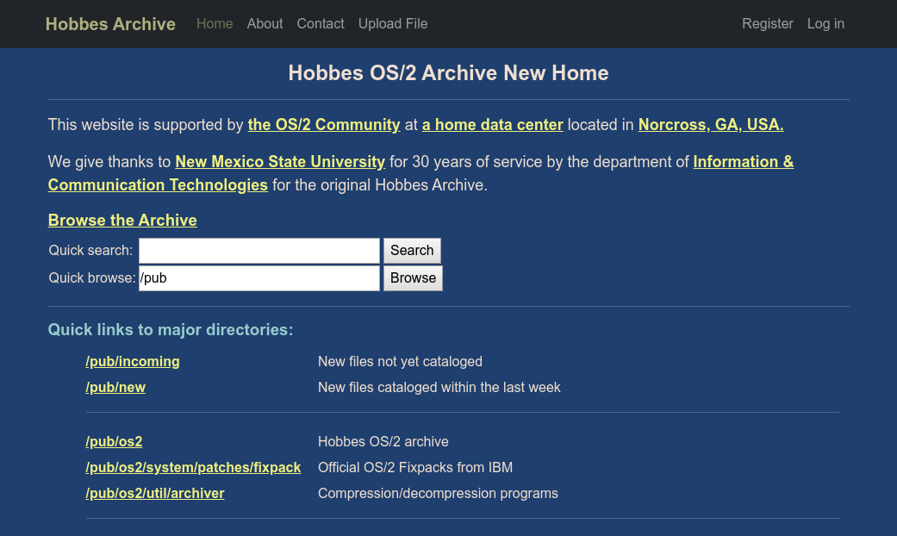This screenshot has width=897, height=536.
Task: Open the Contact page
Action: (321, 24)
